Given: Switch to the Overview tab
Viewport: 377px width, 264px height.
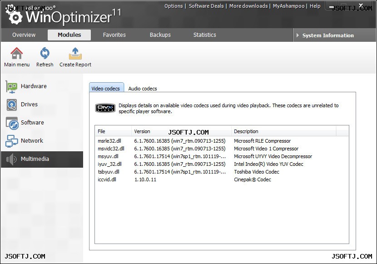Looking at the screenshot, I should tap(24, 35).
